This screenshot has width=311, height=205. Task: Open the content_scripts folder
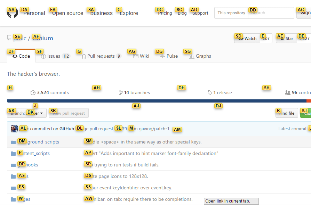pos(33,154)
